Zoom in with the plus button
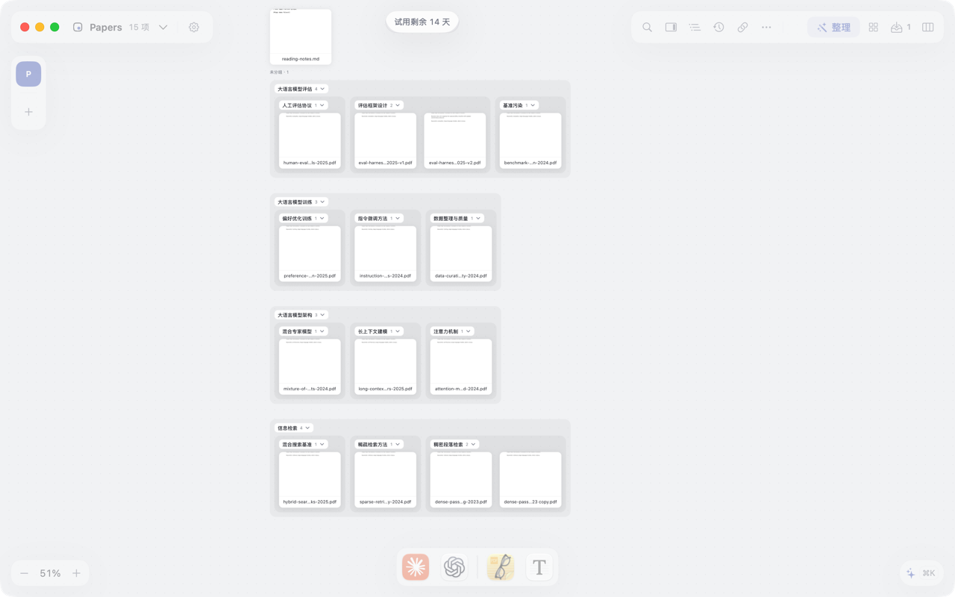 (76, 573)
